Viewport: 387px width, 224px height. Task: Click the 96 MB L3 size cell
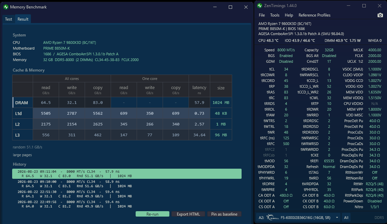pos(221,135)
